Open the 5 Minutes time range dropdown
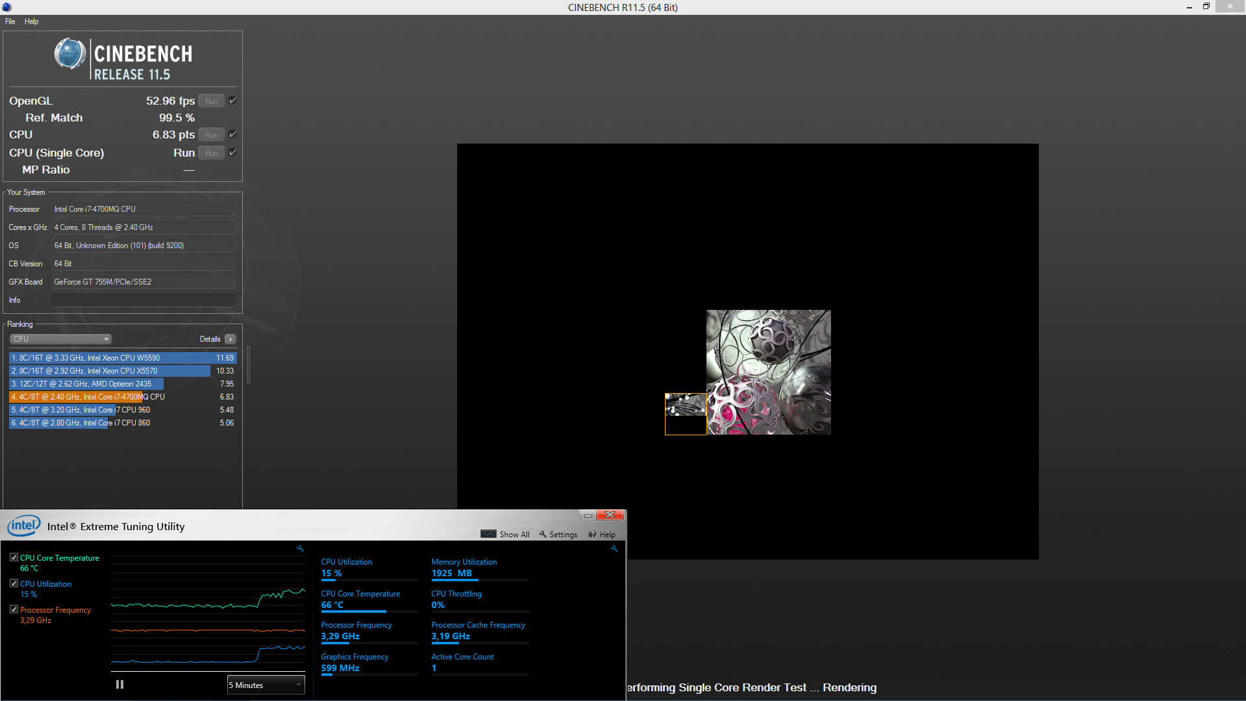The image size is (1246, 701). coord(266,685)
